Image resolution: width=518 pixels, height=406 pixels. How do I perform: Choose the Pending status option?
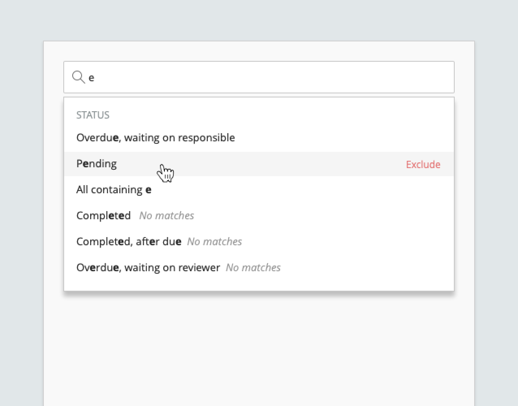[97, 164]
